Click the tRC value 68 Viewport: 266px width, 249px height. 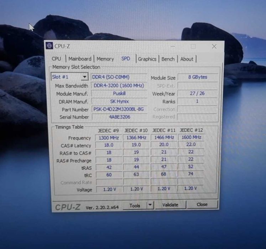click(x=163, y=174)
